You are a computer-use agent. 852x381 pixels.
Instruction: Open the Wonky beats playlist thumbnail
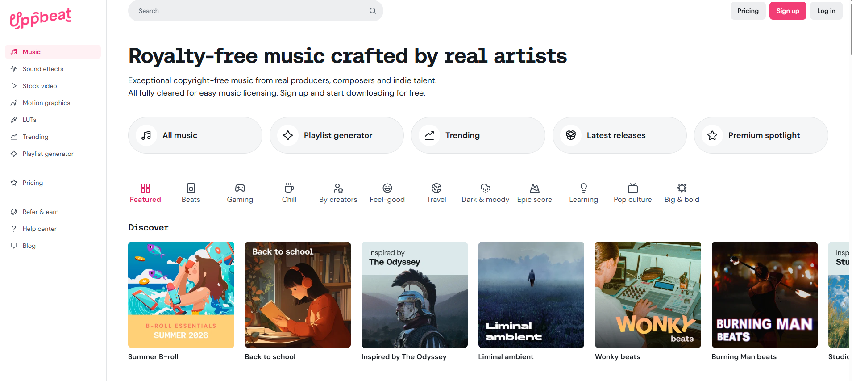pos(648,295)
